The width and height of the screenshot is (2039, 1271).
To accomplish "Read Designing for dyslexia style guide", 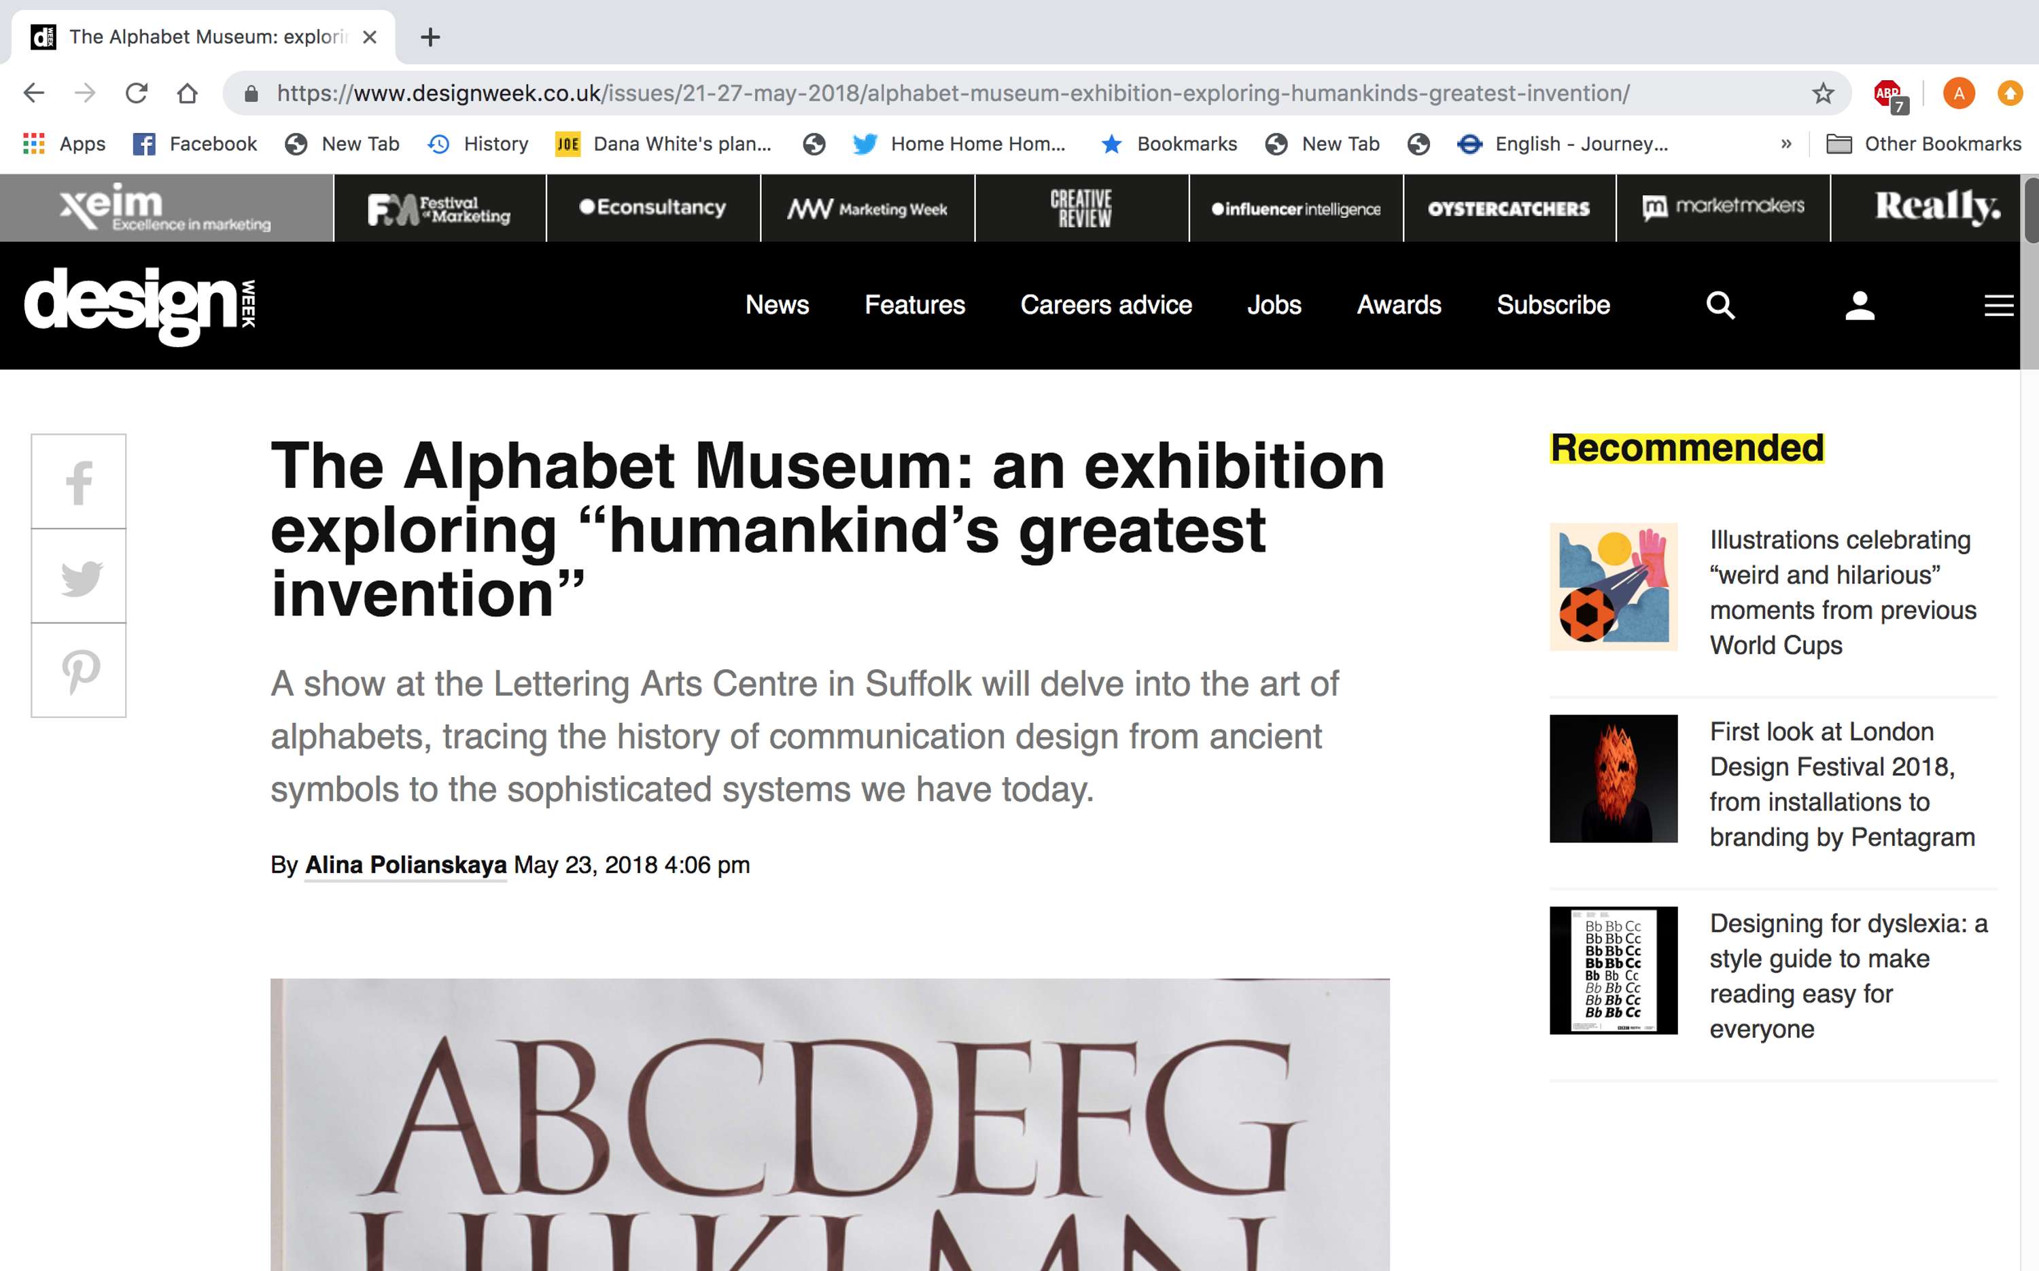I will click(1848, 975).
